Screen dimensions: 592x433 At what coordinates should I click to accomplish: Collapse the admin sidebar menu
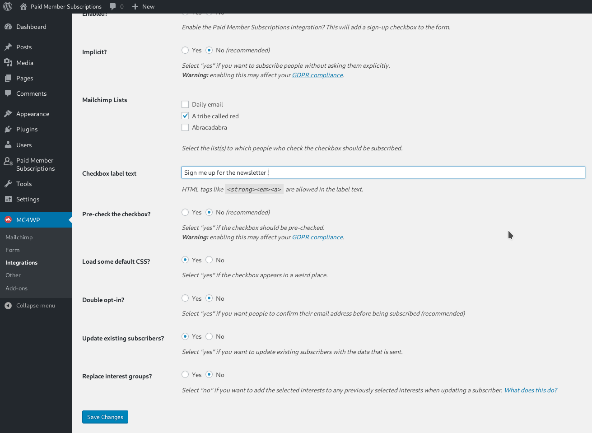(x=31, y=305)
